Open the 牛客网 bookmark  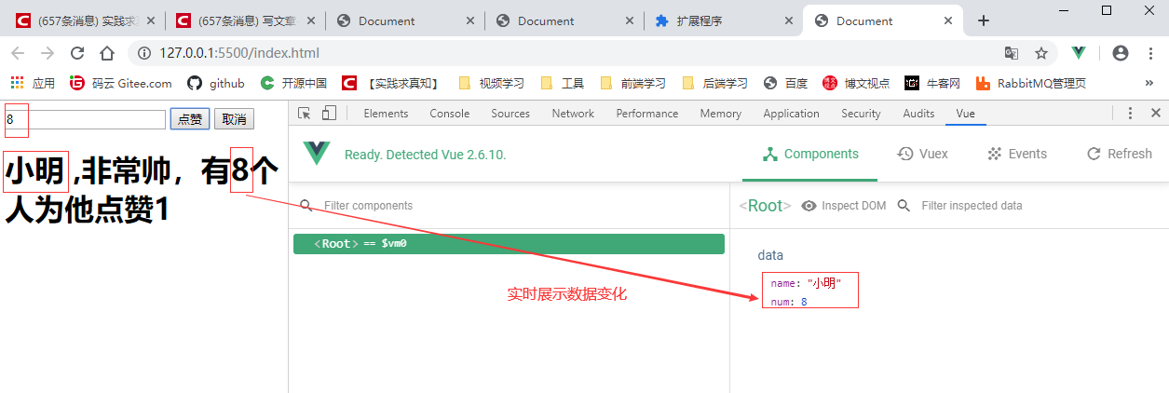[932, 83]
